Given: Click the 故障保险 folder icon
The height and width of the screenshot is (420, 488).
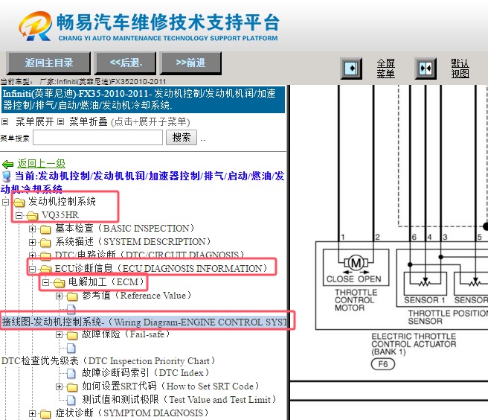Looking at the screenshot, I should tap(72, 335).
